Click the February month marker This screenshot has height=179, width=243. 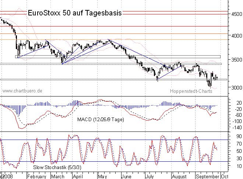coord(36,176)
